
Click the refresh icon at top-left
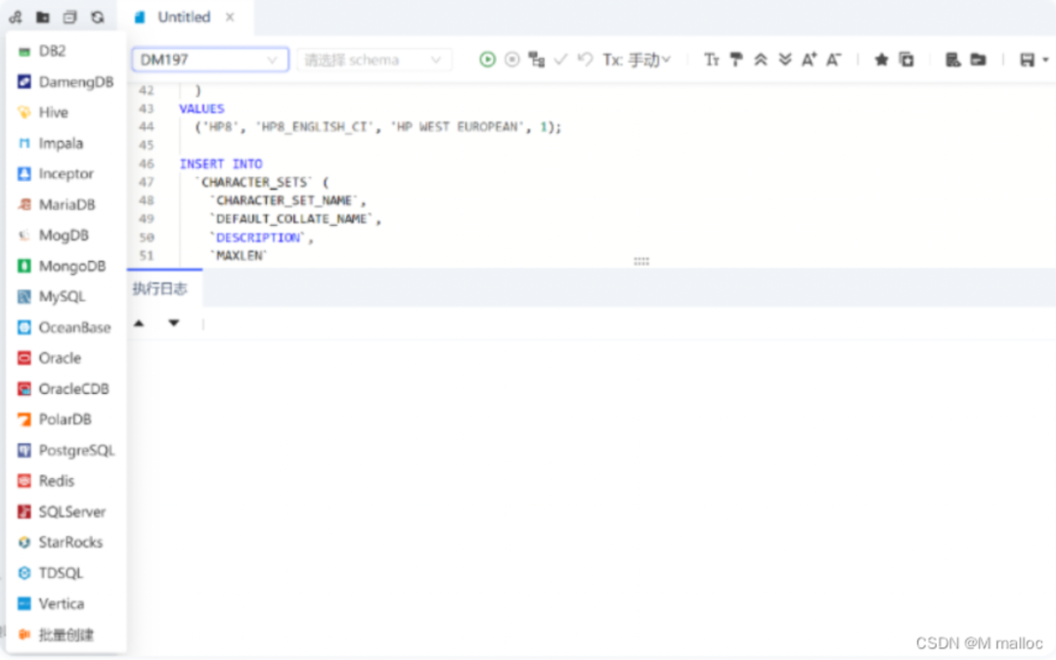(x=98, y=17)
